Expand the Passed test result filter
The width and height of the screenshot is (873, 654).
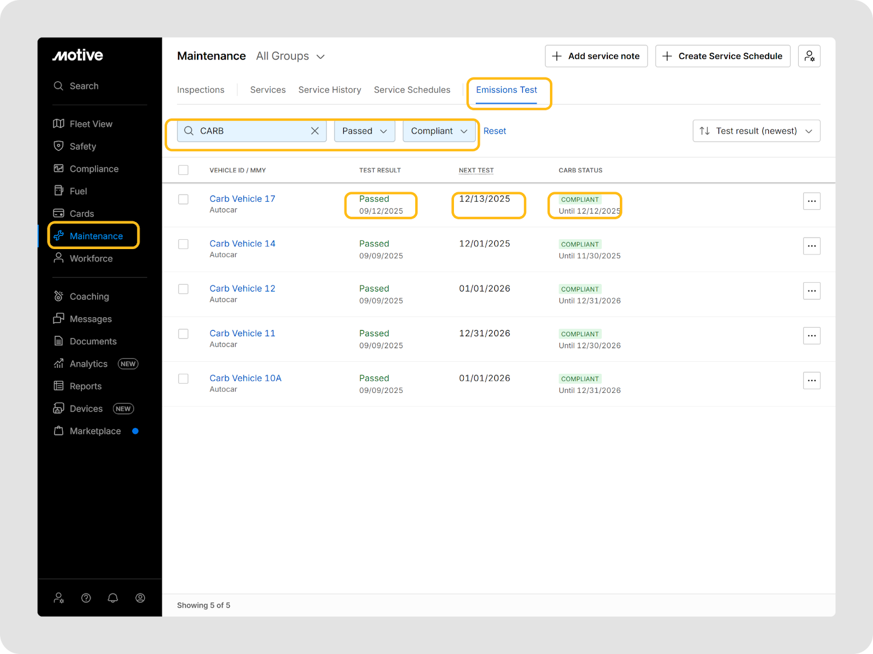364,131
